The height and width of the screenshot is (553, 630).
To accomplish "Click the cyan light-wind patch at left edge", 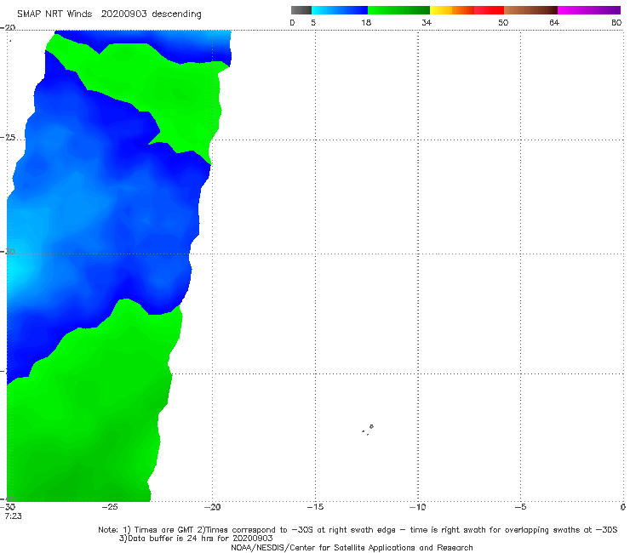I will click(16, 268).
